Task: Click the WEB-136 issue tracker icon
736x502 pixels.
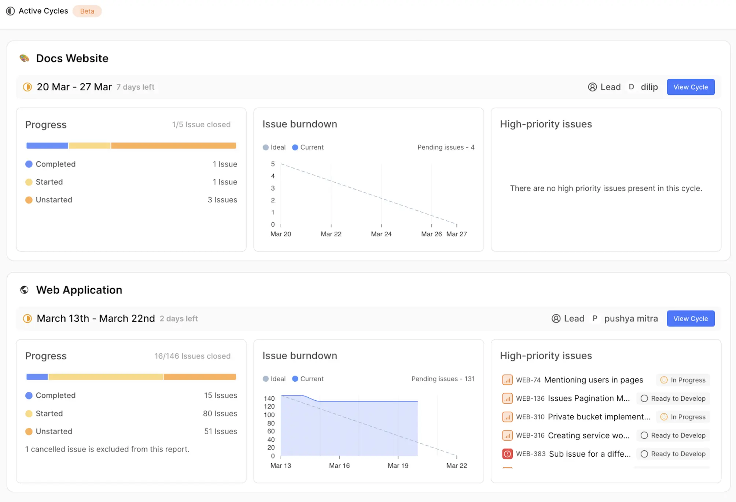Action: pyautogui.click(x=507, y=398)
